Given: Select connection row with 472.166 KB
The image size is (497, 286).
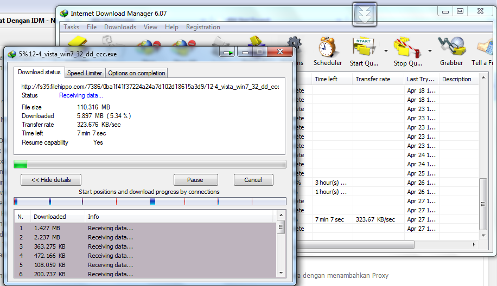Looking at the screenshot, I should click(x=145, y=256).
